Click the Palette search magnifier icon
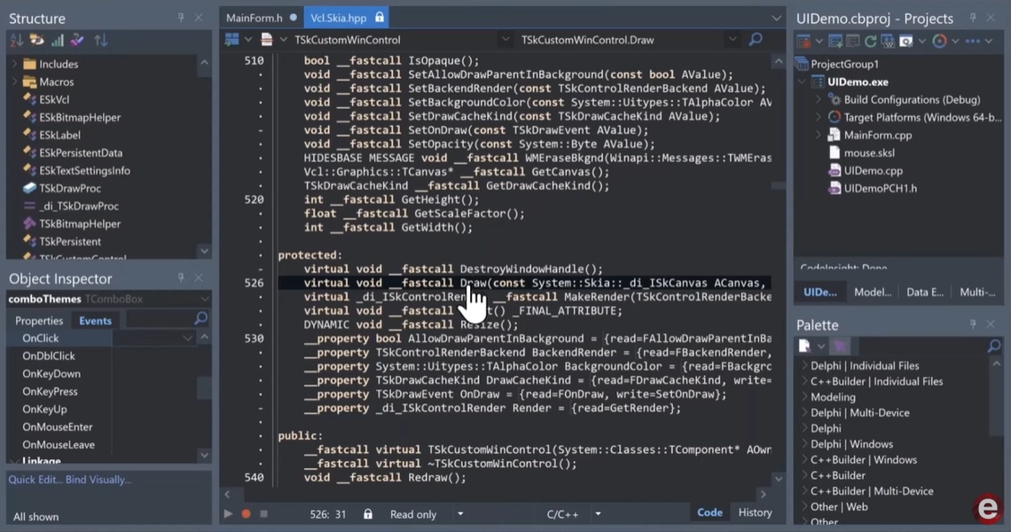This screenshot has width=1011, height=532. (993, 346)
